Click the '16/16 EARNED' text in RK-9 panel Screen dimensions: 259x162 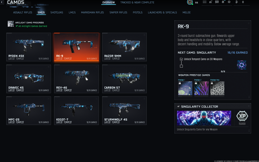tap(237, 53)
